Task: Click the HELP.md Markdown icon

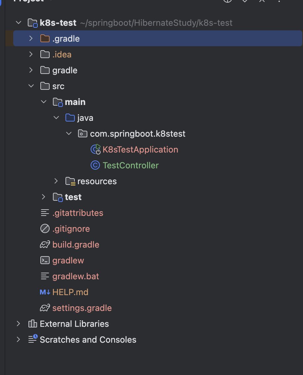Action: pyautogui.click(x=45, y=292)
